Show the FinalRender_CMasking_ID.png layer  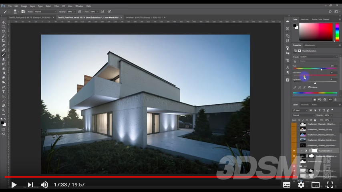tap(294, 129)
